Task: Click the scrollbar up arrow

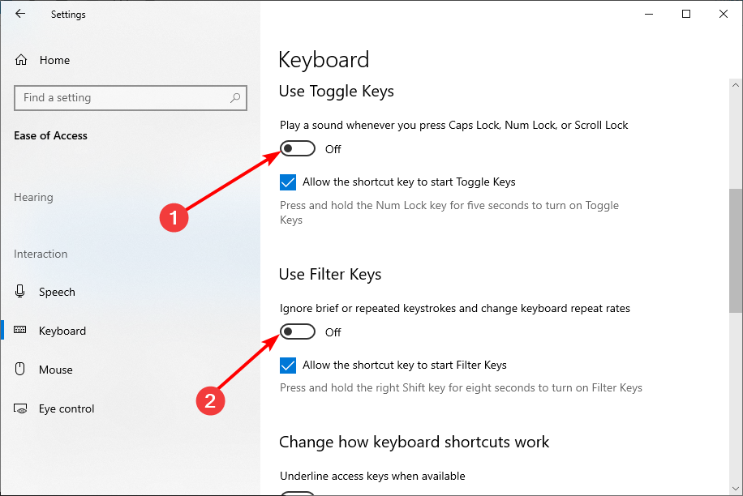Action: [x=736, y=85]
